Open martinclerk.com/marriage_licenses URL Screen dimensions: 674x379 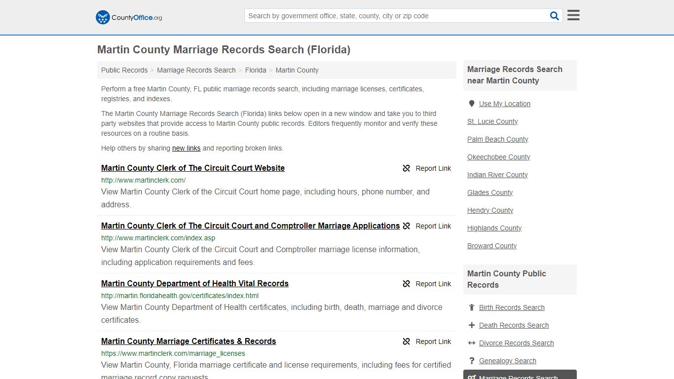(173, 353)
